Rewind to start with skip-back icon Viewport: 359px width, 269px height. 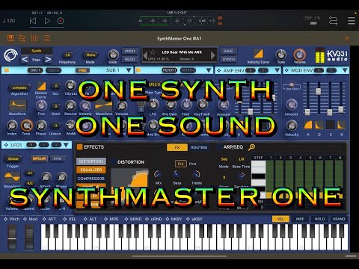point(33,21)
